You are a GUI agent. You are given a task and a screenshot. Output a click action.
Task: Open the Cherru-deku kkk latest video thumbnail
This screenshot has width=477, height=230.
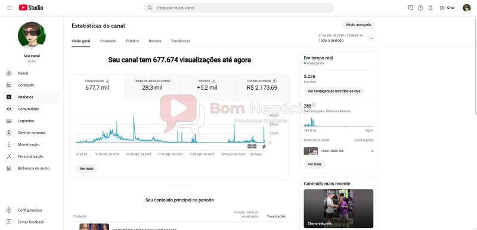pos(338,209)
